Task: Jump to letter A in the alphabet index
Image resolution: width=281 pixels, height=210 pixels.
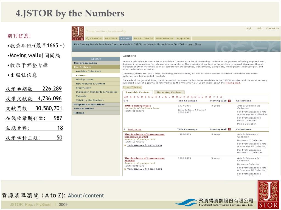Action: click(131, 97)
